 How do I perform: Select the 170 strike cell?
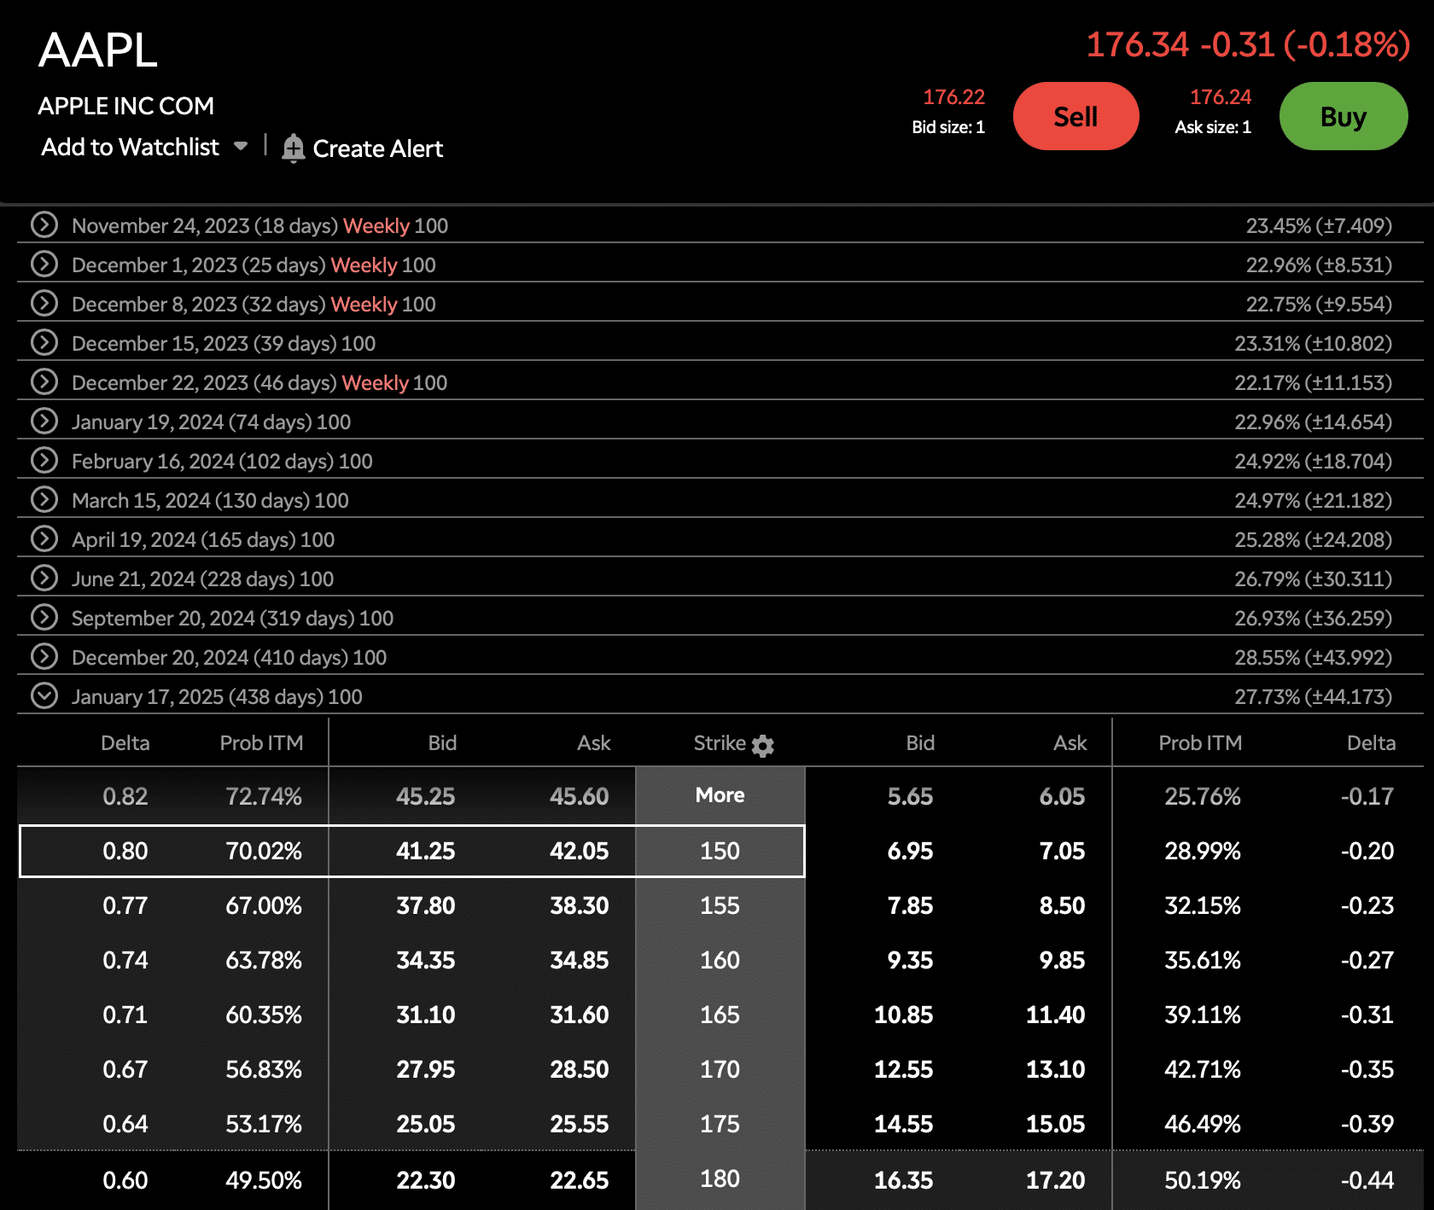click(x=720, y=1069)
